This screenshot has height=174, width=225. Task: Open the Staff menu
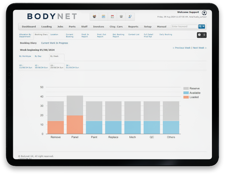[84, 27]
